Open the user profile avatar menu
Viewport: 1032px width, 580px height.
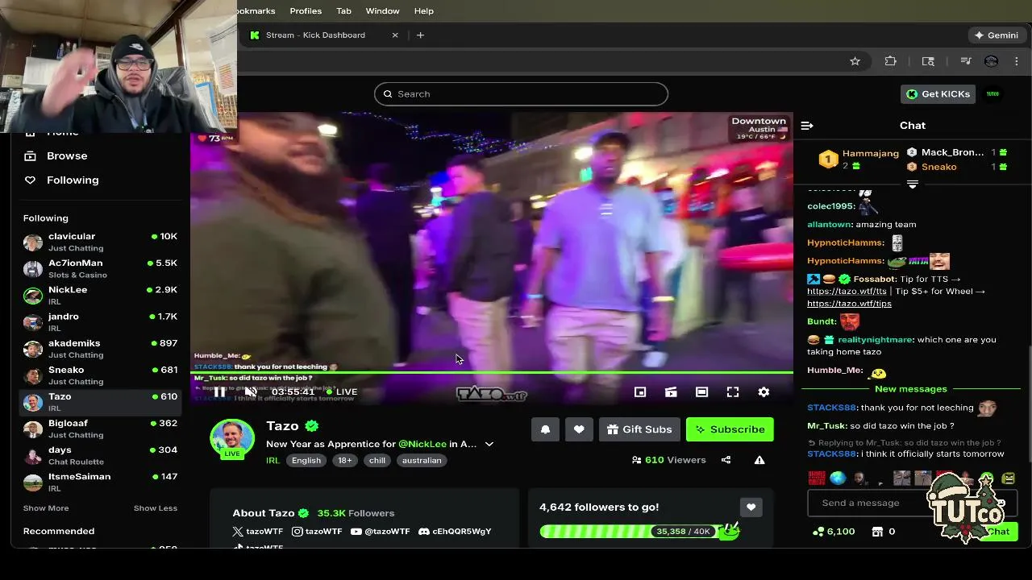point(993,93)
